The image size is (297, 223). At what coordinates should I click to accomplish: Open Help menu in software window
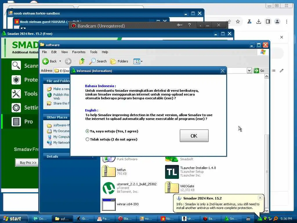pyautogui.click(x=105, y=52)
